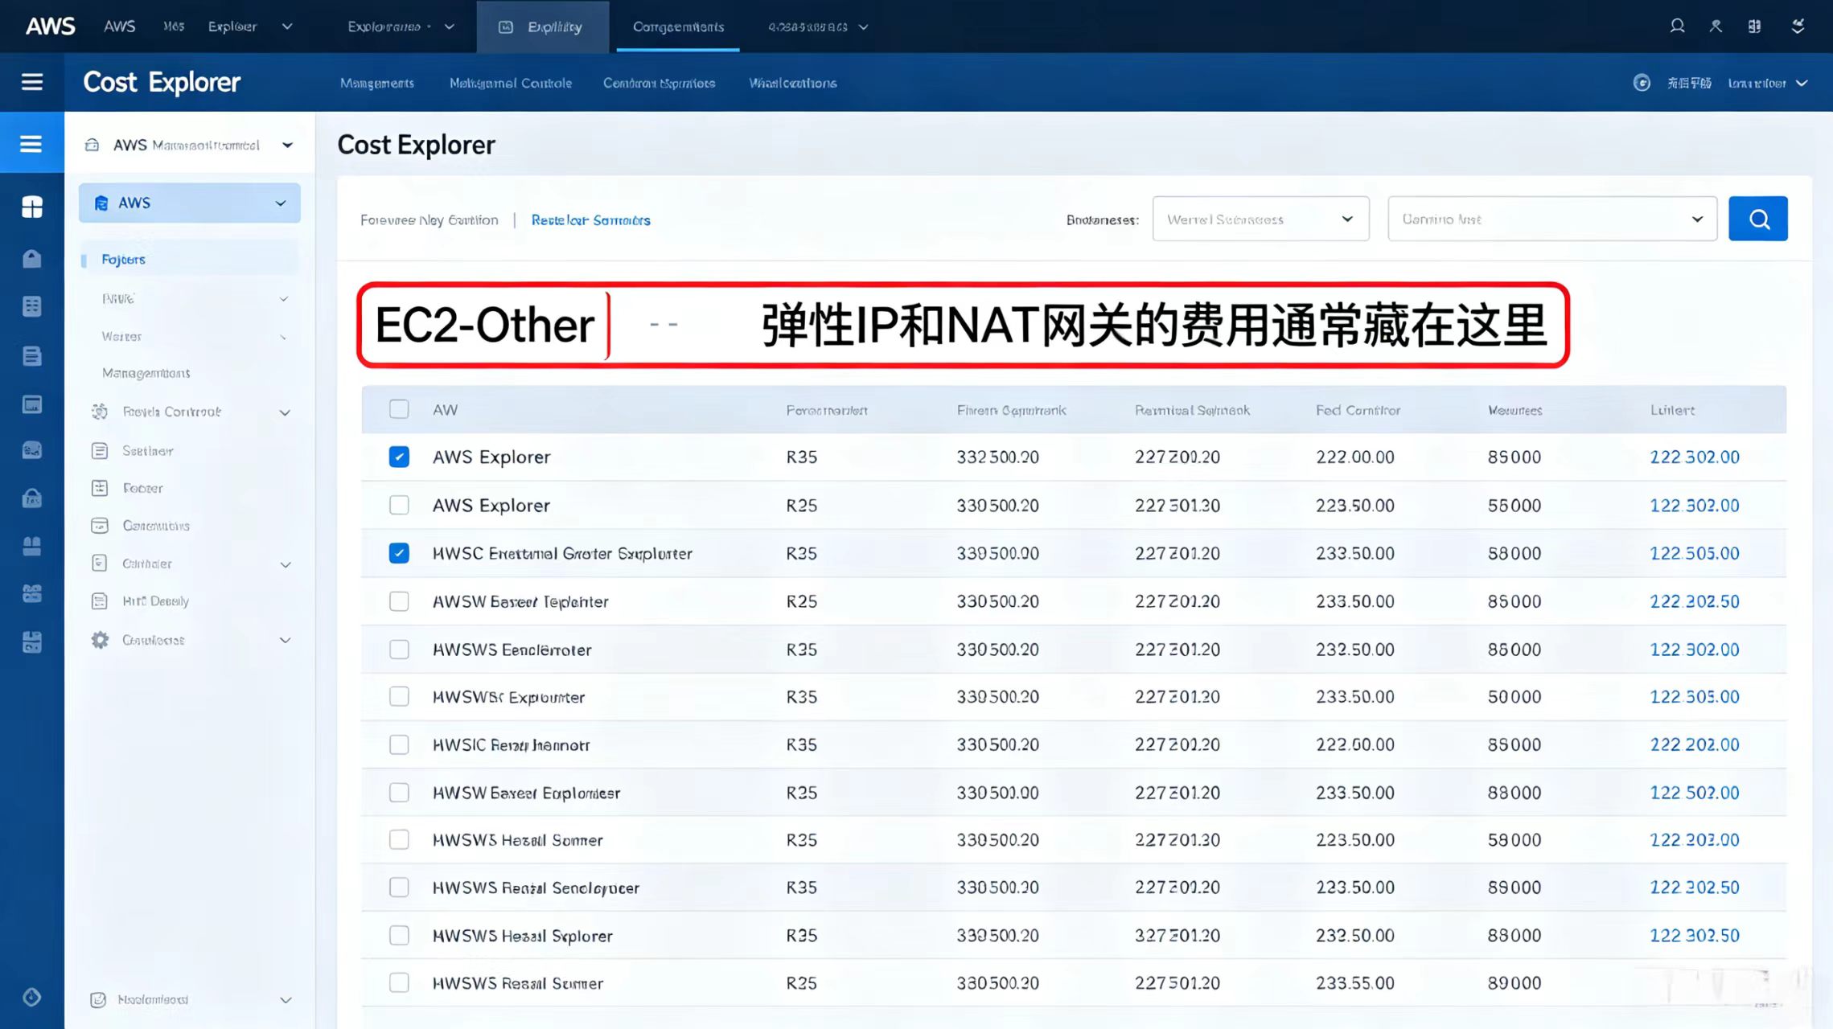Open the user dropdown at the header's right end

point(1768,84)
